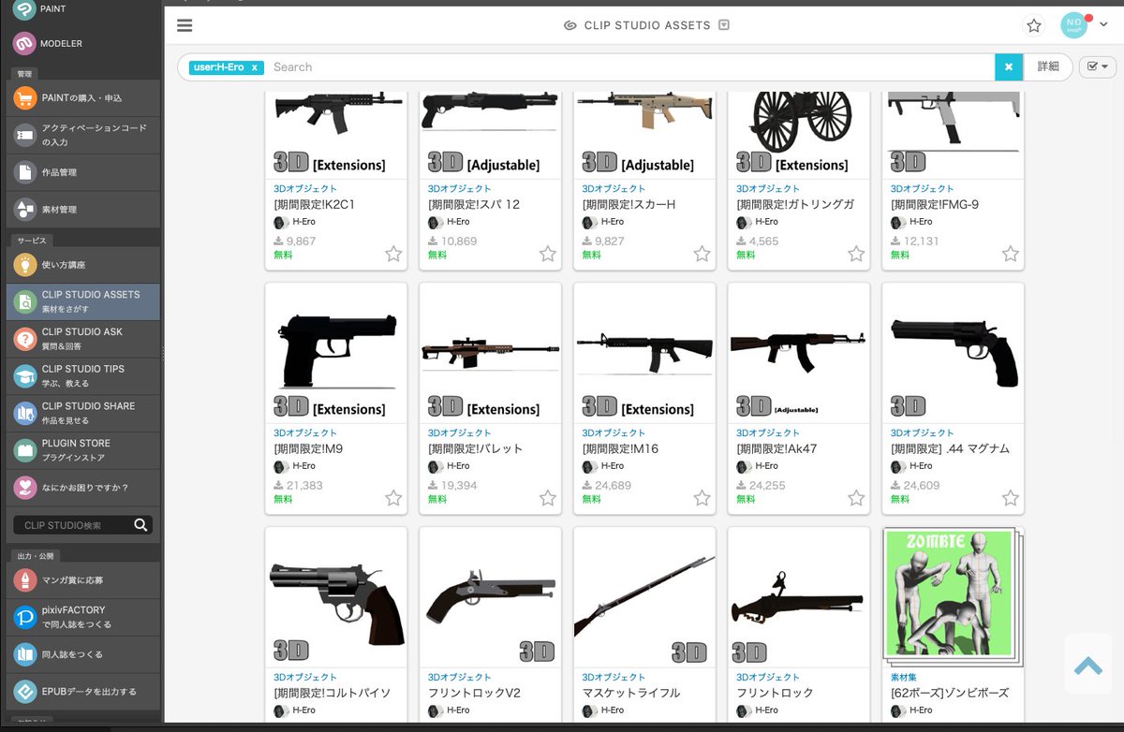Favorite the ガトリングガ asset star

click(856, 254)
